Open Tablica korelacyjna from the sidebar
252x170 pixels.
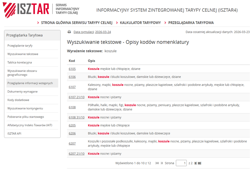tap(20, 62)
